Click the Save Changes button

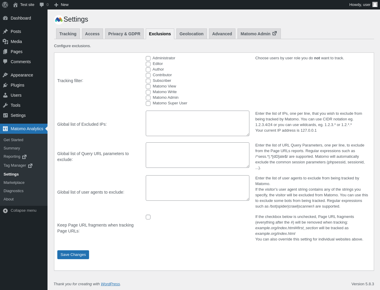tap(73, 255)
